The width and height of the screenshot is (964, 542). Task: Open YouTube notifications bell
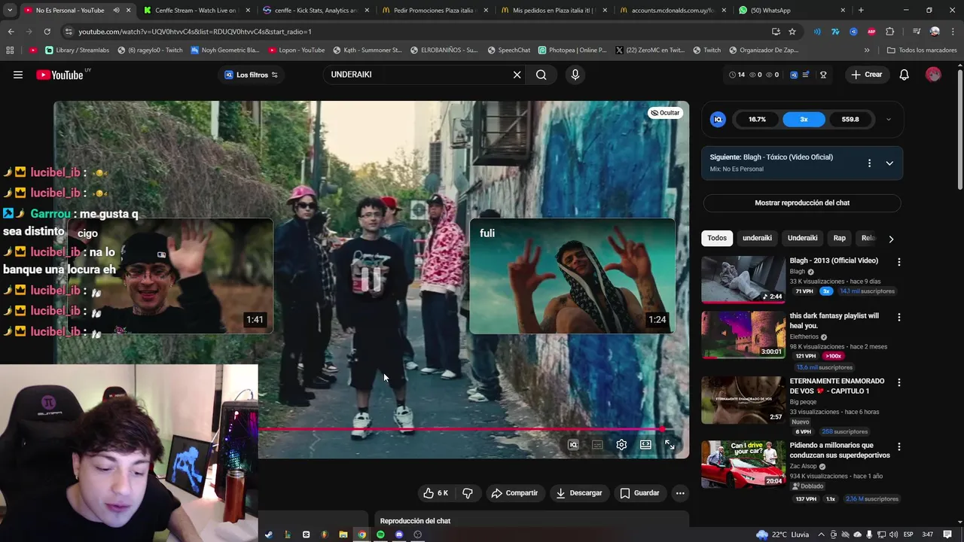(904, 75)
